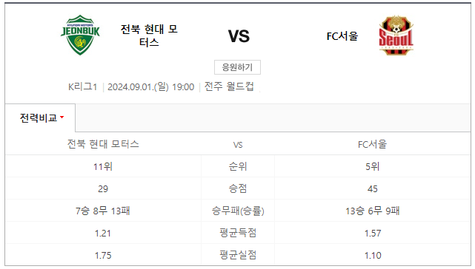Click the 전북 현대 모터스 column heading in table

103,144
